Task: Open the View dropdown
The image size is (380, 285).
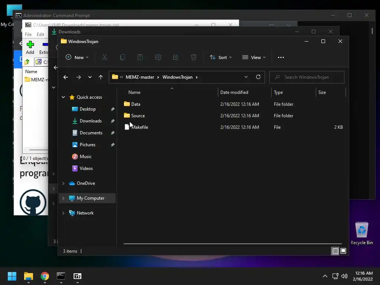Action: [x=254, y=58]
